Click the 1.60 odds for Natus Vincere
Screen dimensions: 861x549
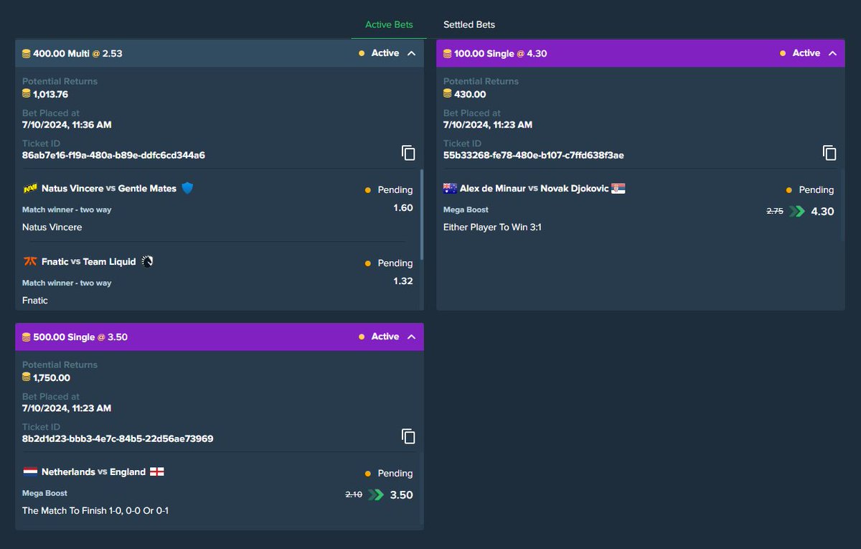coord(403,207)
